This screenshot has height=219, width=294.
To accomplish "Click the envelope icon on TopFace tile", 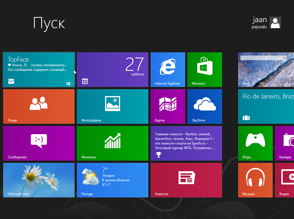I will click(11, 81).
